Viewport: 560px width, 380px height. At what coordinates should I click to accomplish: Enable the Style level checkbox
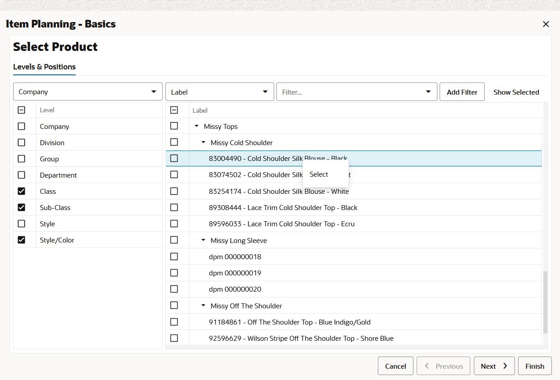click(x=21, y=223)
